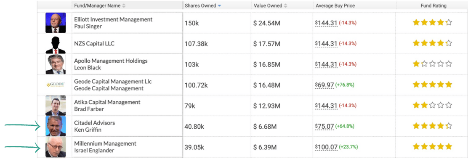Open the Millennium Management fund link
Screen dimensions: 468x159
(x=105, y=143)
